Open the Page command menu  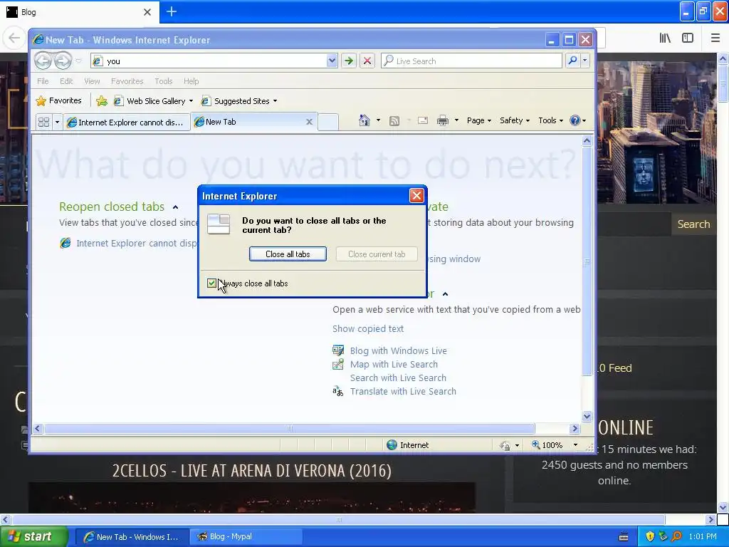click(x=479, y=120)
